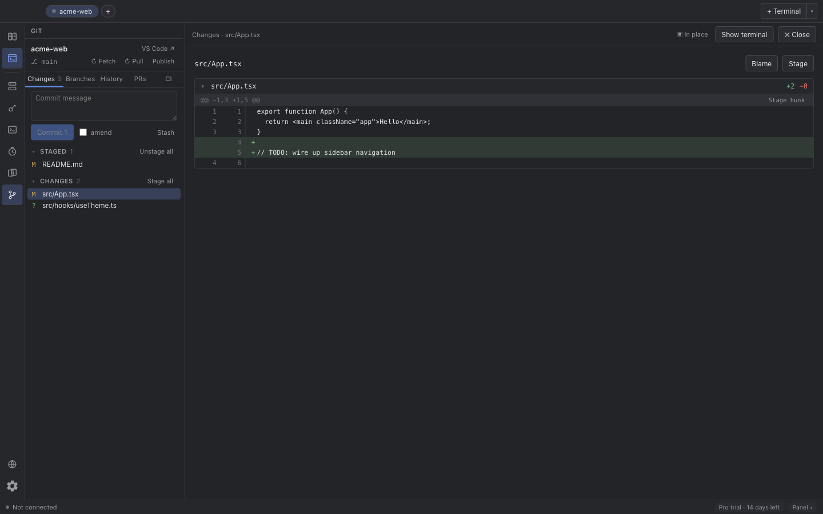
Task: Click the Show terminal button
Action: pos(744,35)
